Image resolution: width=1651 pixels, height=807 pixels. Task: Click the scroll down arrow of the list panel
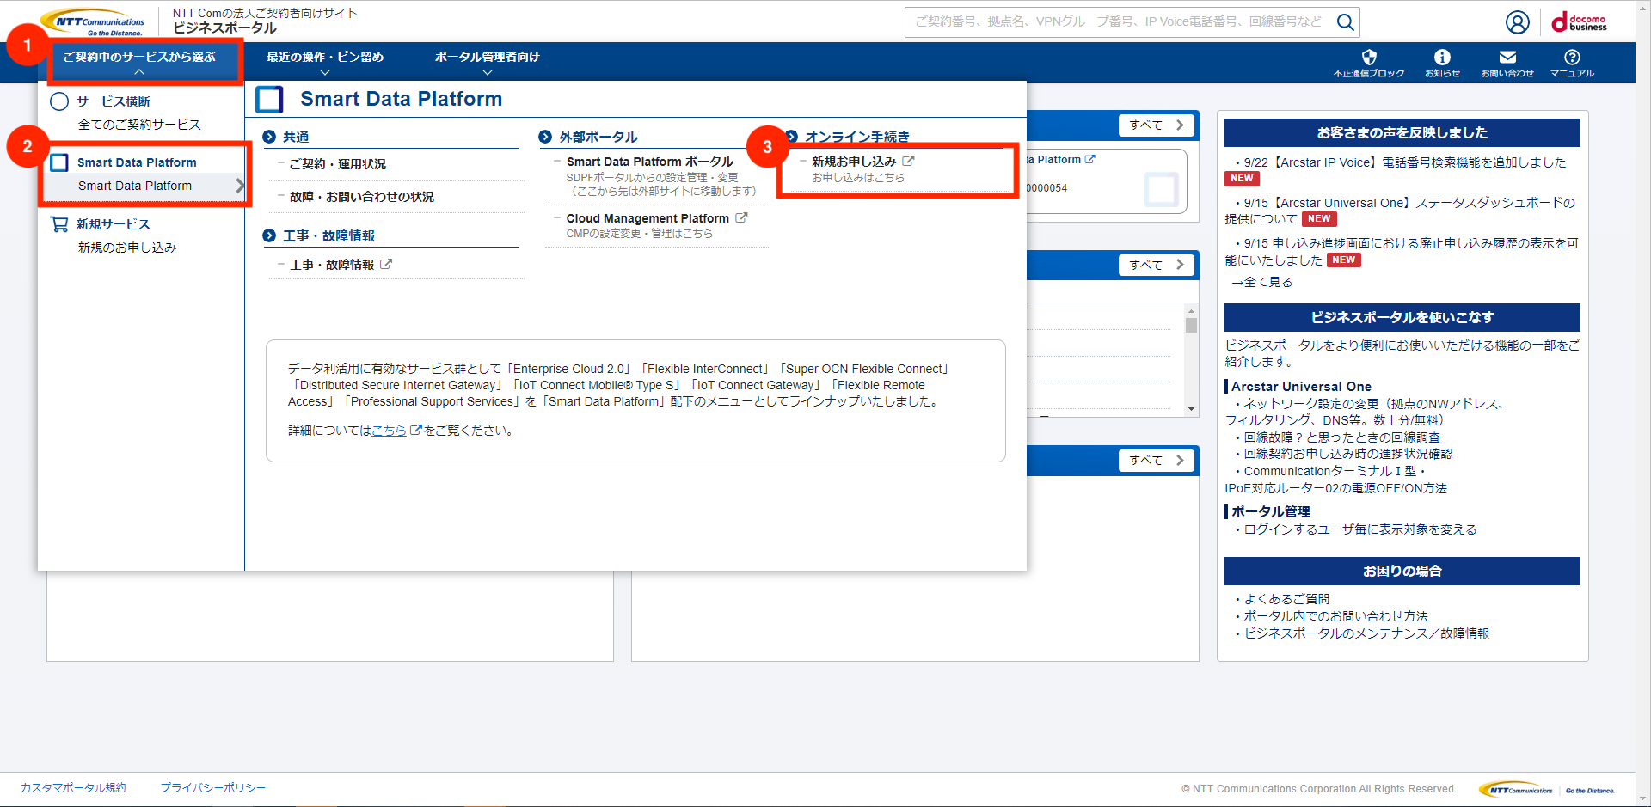(x=1191, y=409)
